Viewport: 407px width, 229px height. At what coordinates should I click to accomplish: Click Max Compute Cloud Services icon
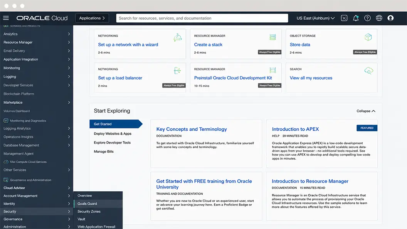pyautogui.click(x=6, y=162)
